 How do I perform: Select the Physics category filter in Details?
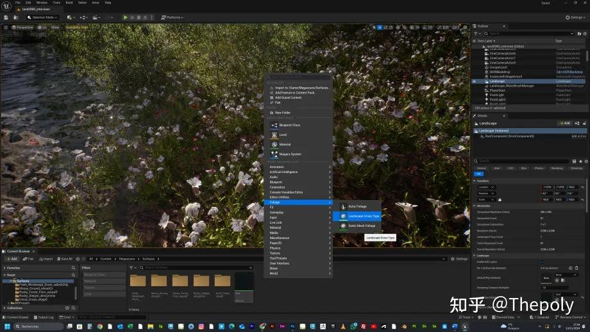539,168
